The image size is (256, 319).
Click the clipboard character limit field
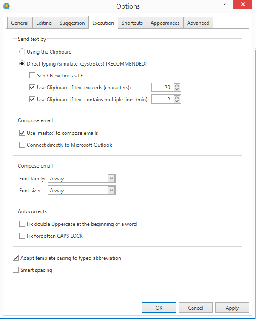(x=162, y=87)
